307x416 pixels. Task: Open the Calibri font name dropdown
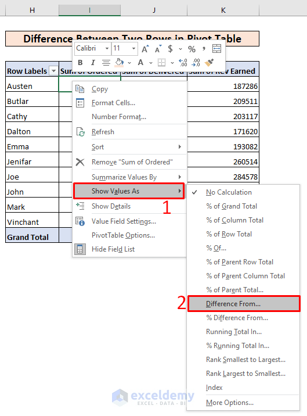(107, 49)
